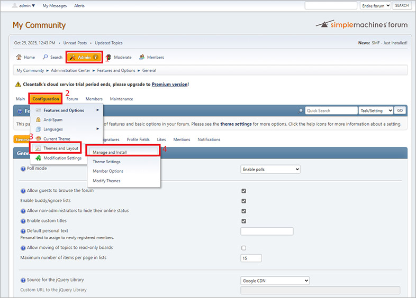
Task: Switch to the Likes tab
Action: click(x=161, y=139)
